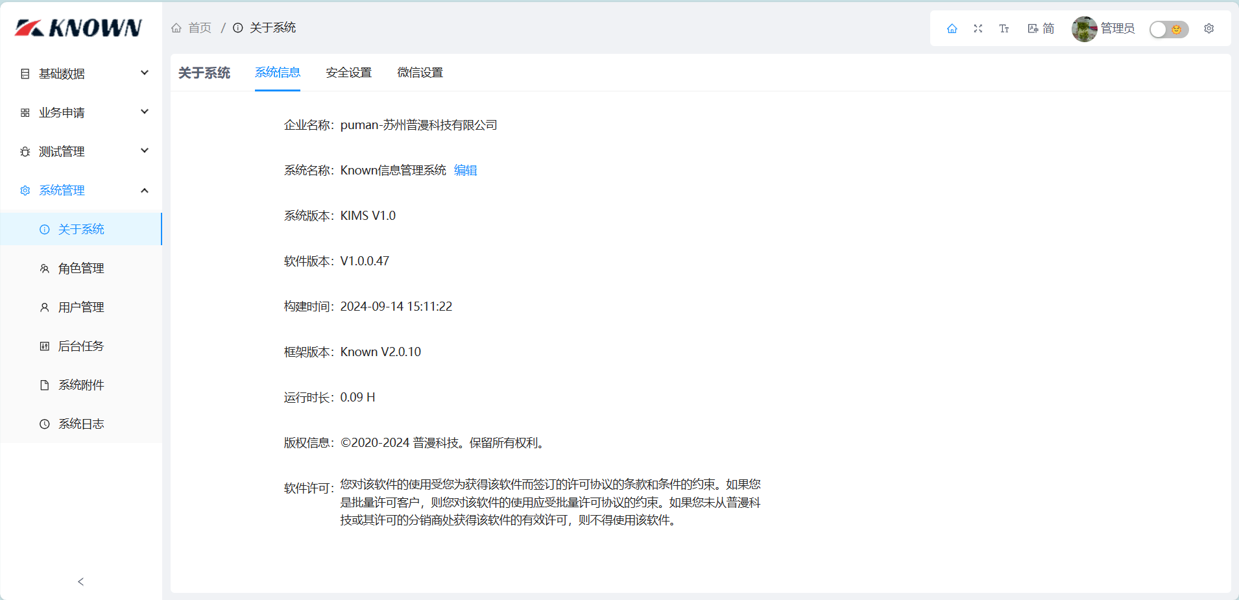Click software version V1.0.0.47

tap(365, 261)
